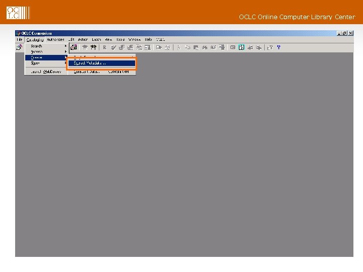Click the printer toolbar icon
Screen dimensions: 363x272
click(167, 47)
